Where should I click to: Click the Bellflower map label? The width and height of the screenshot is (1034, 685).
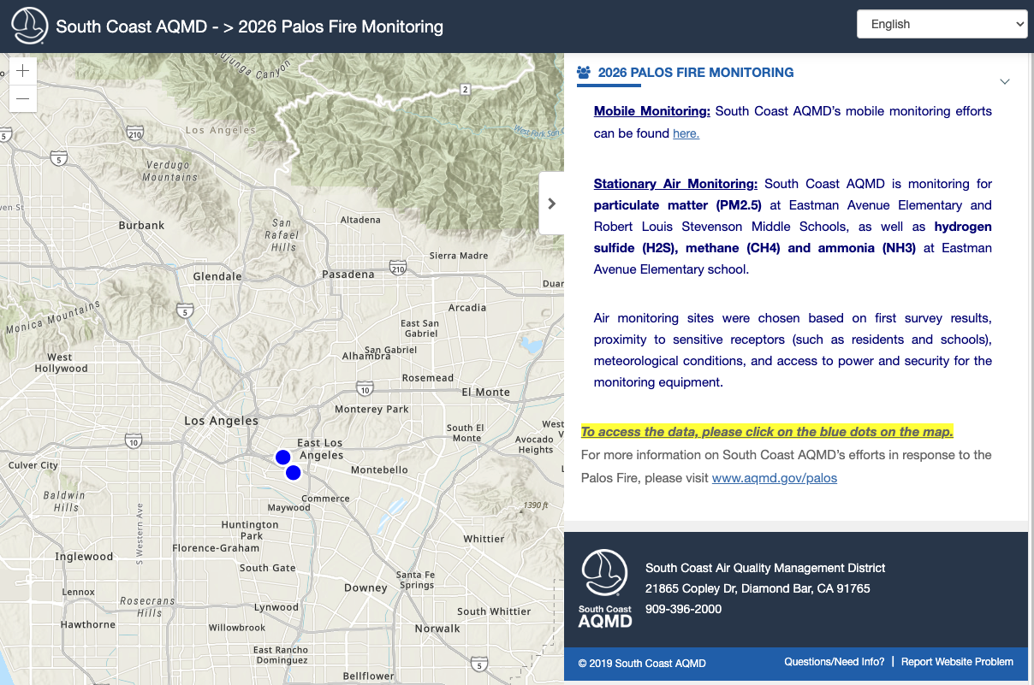pyautogui.click(x=369, y=676)
